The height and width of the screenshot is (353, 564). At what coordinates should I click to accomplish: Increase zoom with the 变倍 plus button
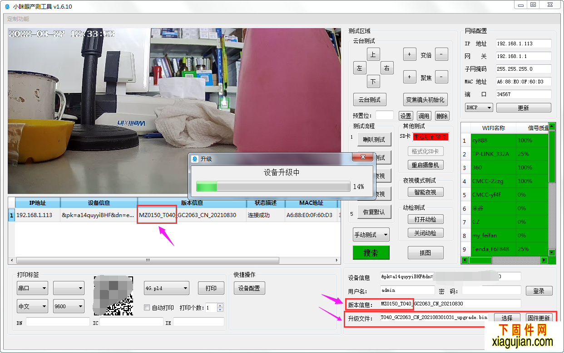[x=410, y=54]
